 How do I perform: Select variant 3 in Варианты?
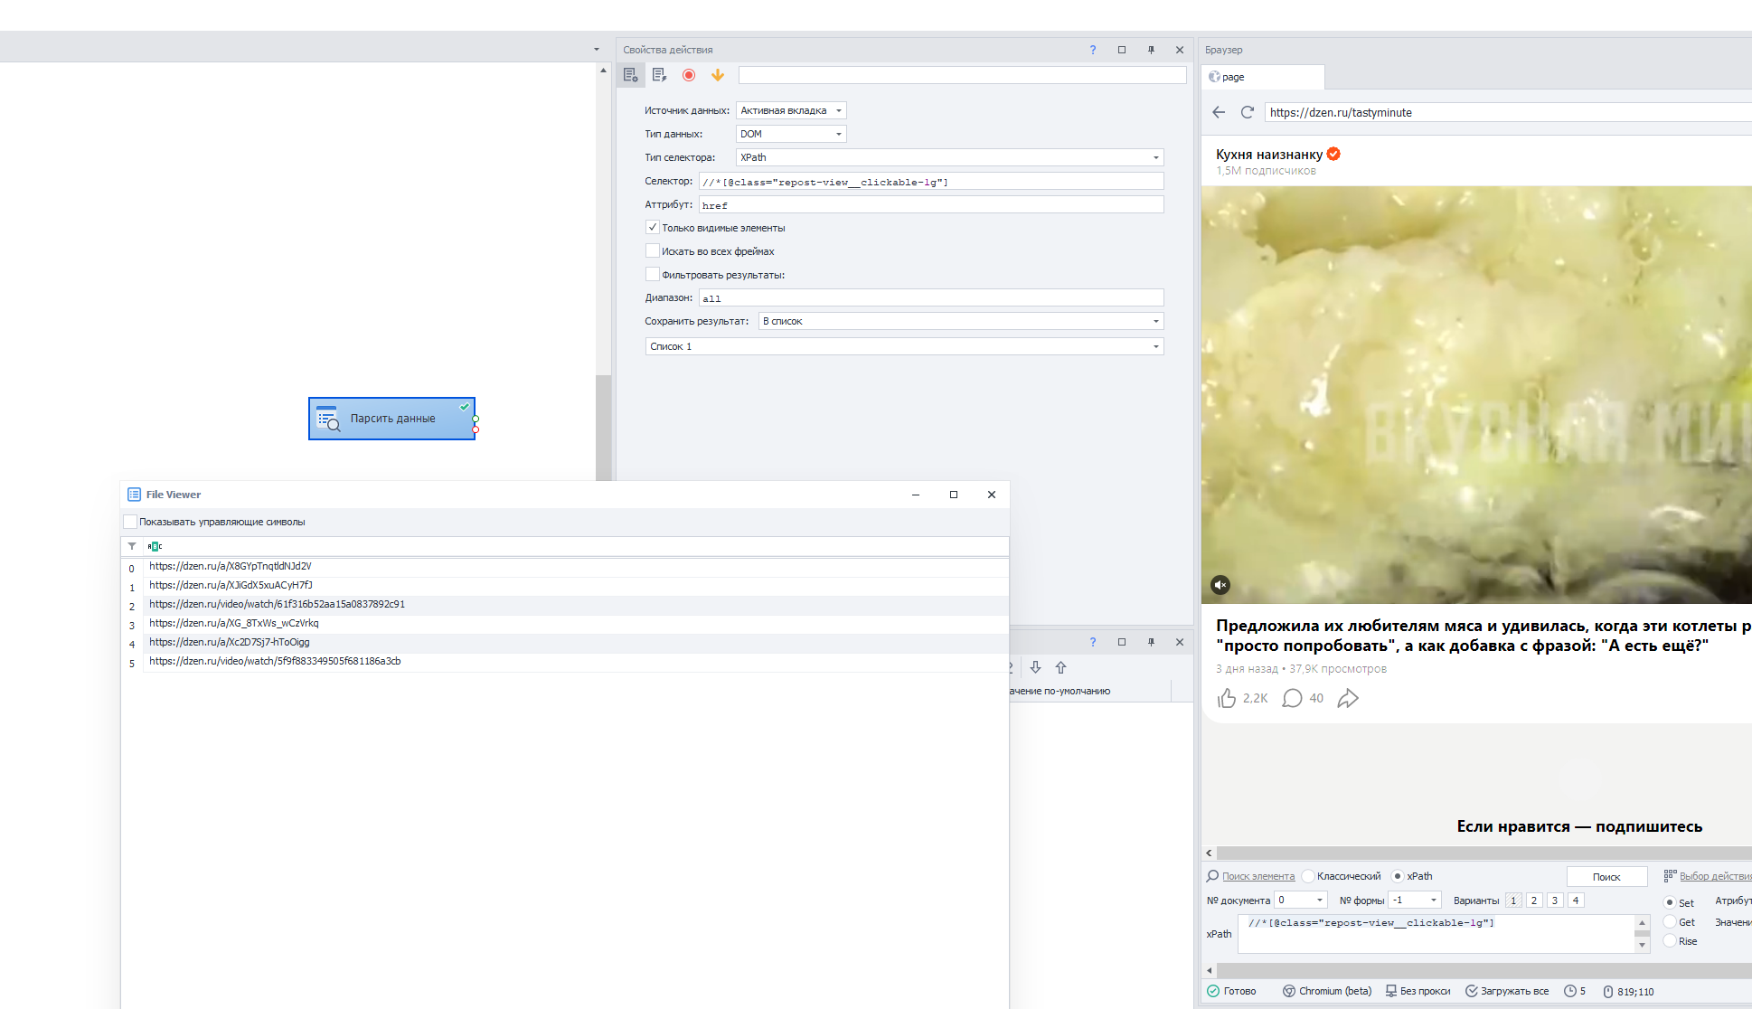(x=1555, y=901)
